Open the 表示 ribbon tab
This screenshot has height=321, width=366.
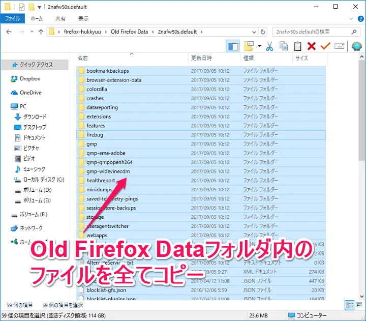(x=83, y=18)
